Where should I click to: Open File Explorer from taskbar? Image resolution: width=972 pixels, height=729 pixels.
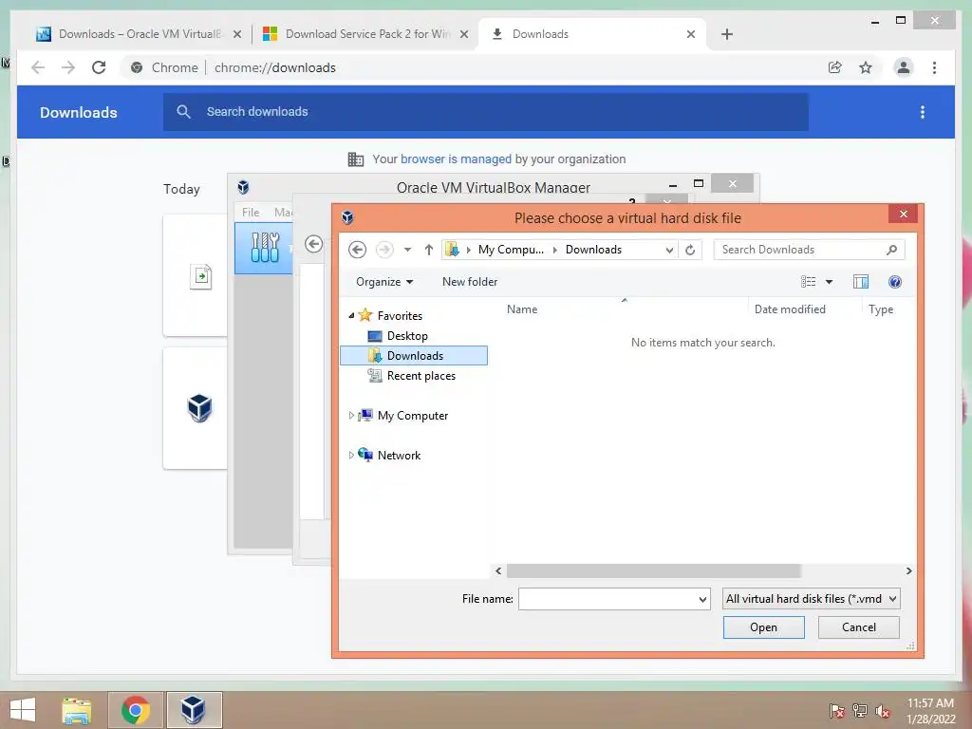tap(76, 710)
